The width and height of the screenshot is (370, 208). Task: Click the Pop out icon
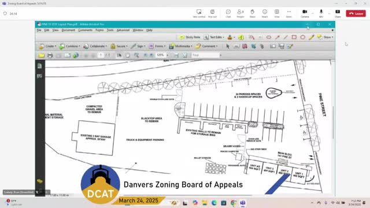212,13
